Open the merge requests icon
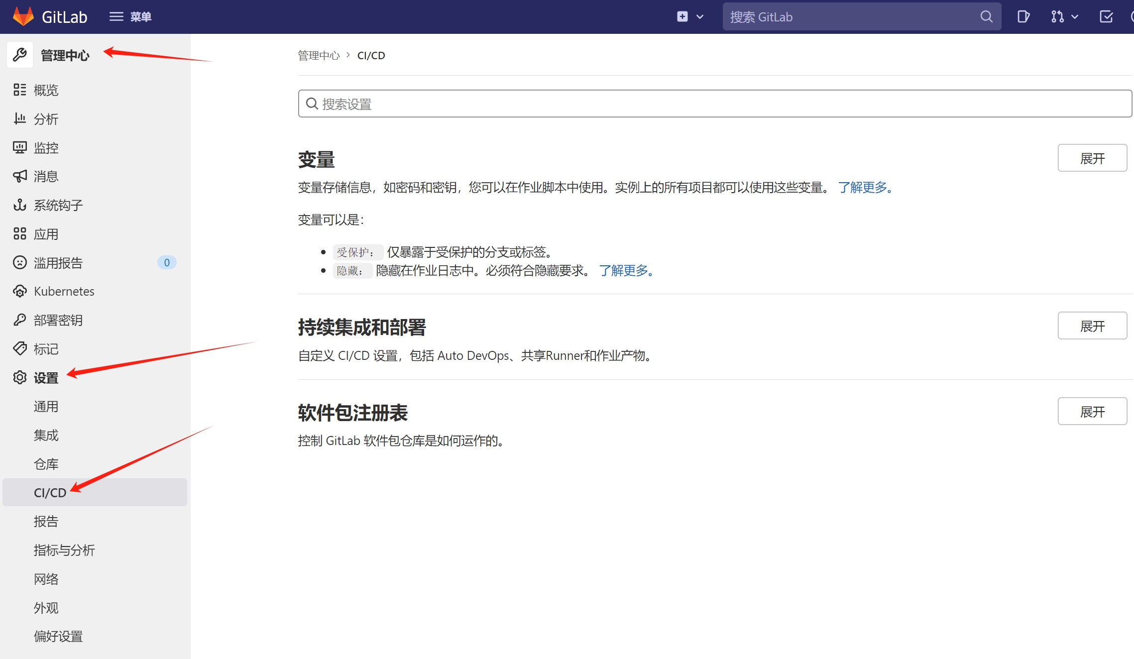The width and height of the screenshot is (1134, 659). [x=1057, y=17]
